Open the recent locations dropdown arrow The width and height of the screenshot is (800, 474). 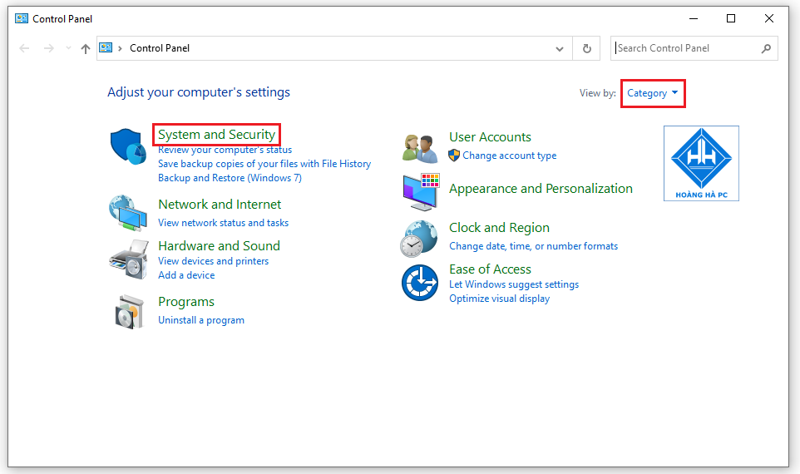point(68,48)
